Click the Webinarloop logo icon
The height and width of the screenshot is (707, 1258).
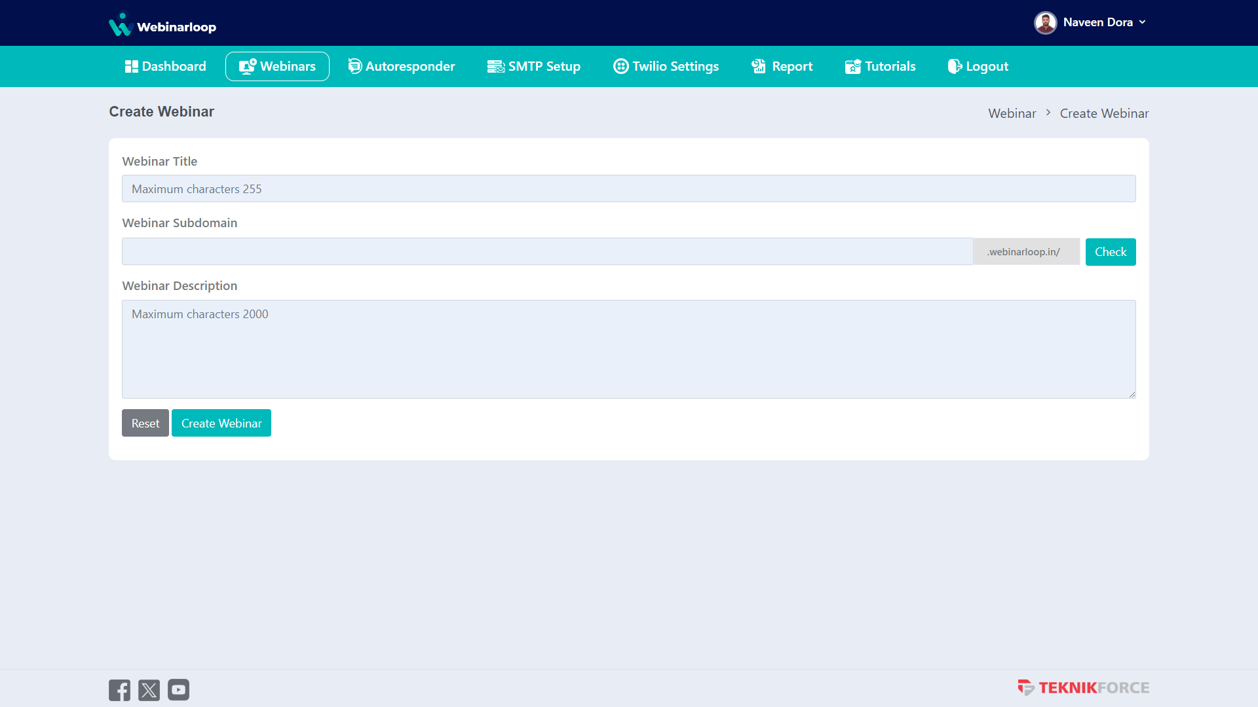[121, 25]
